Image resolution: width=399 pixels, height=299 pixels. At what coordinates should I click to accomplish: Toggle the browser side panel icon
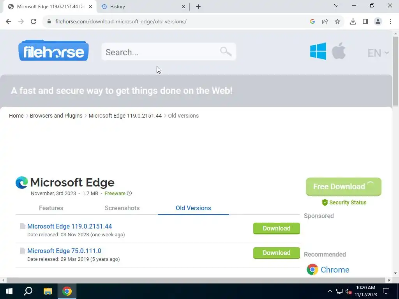[365, 21]
